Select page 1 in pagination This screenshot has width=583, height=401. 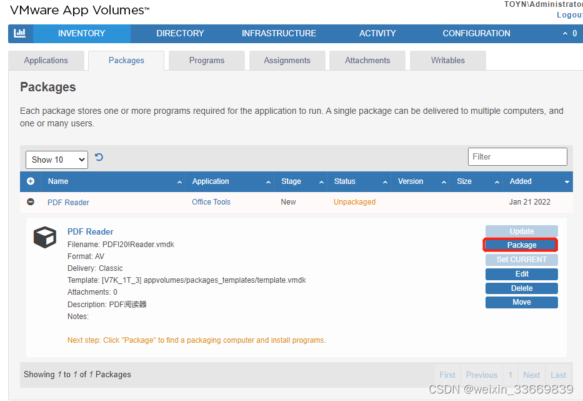click(x=511, y=375)
